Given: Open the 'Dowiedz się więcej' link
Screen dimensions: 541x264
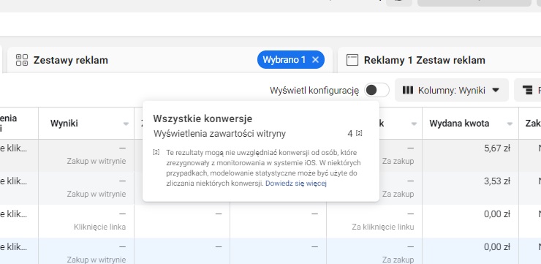Looking at the screenshot, I should pos(295,184).
